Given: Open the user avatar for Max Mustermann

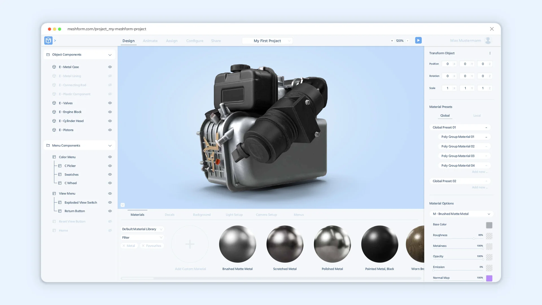Looking at the screenshot, I should pos(488,40).
